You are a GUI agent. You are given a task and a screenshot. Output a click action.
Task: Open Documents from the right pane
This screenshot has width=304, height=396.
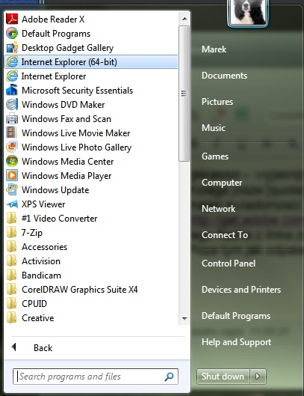coord(224,76)
